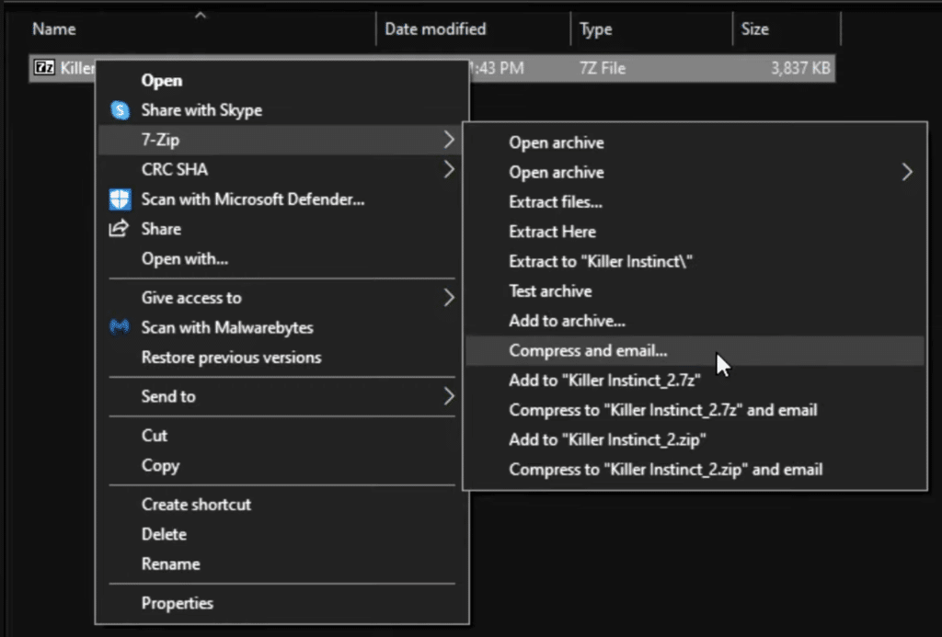The height and width of the screenshot is (637, 942).
Task: Click the 7z file icon next to Killer
Action: click(44, 67)
